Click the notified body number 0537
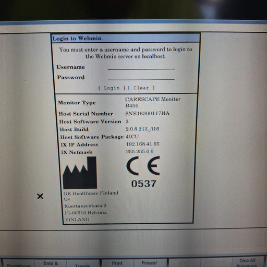 144,184
